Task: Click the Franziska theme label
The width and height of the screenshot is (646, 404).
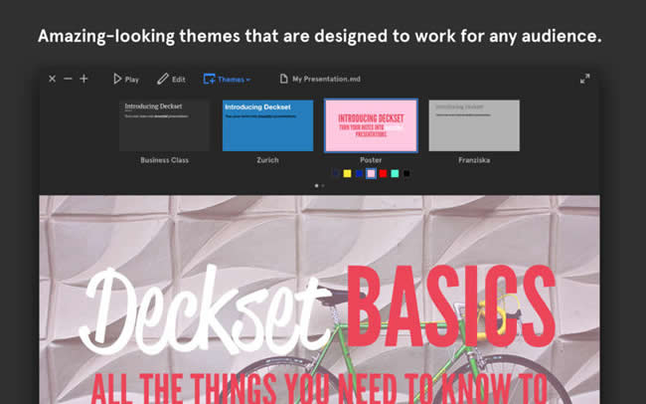Action: (474, 160)
